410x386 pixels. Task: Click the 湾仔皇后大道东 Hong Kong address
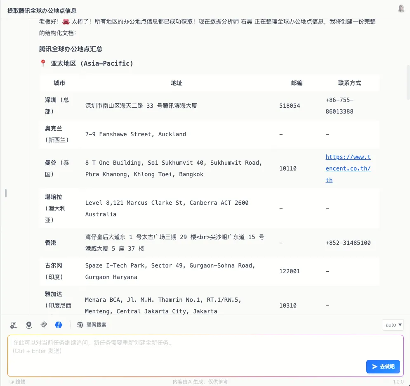coord(174,243)
